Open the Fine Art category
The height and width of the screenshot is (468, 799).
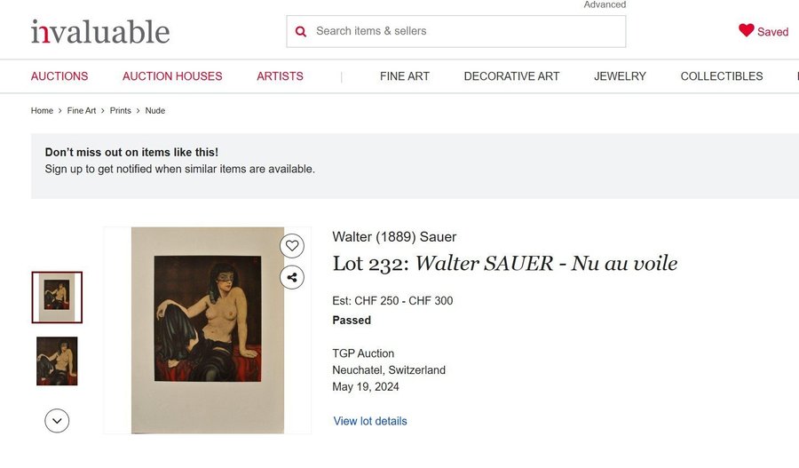[x=405, y=76]
